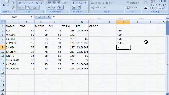Click Merge and Center icon
This screenshot has width=169, height=95.
pos(64,3)
